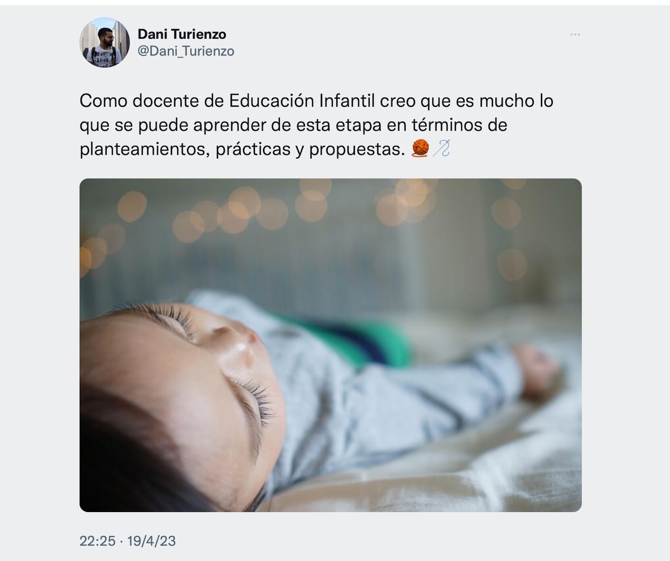The width and height of the screenshot is (670, 561).
Task: Click the phrase 'planteamientos, prácticas y propuestas'
Action: point(242,150)
